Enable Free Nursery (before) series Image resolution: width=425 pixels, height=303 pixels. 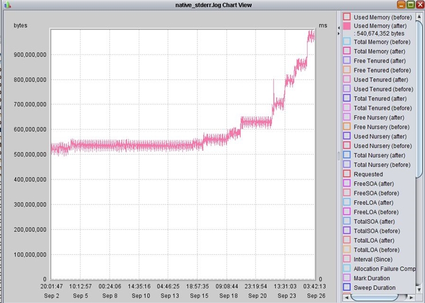[x=346, y=127]
